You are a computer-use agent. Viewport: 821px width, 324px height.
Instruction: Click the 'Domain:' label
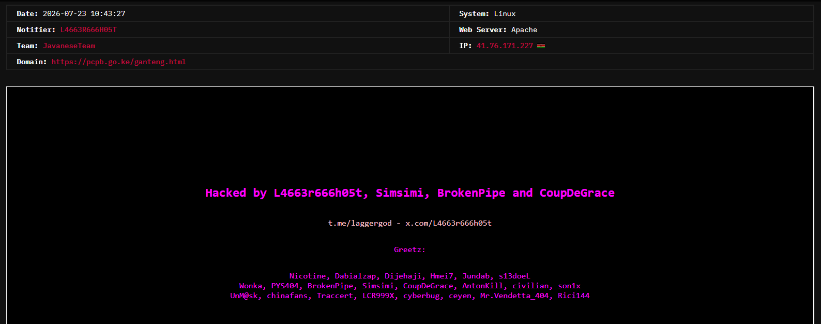(x=32, y=62)
